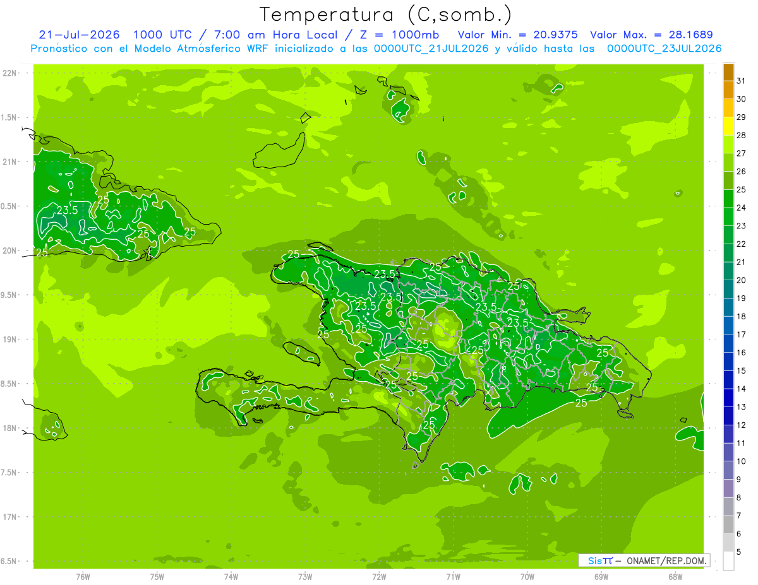Click the 19N latitude axis label
Image resolution: width=758 pixels, height=585 pixels.
(11, 339)
